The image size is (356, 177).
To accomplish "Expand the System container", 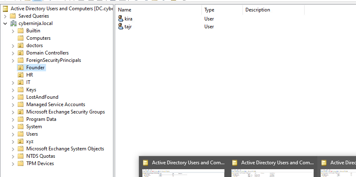I will 13,127.
